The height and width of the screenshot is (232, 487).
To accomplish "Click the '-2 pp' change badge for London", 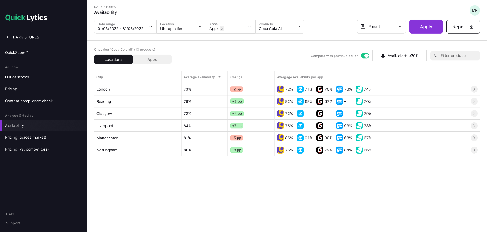I will point(237,89).
